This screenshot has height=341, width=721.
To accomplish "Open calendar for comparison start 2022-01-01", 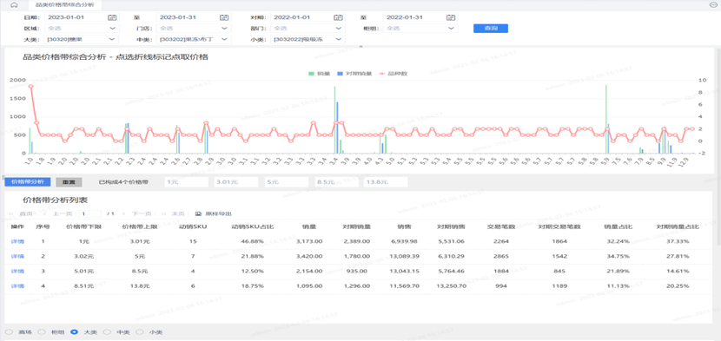I will click(x=339, y=17).
